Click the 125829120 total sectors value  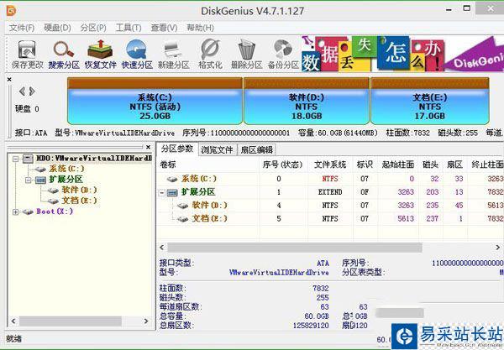tap(311, 326)
